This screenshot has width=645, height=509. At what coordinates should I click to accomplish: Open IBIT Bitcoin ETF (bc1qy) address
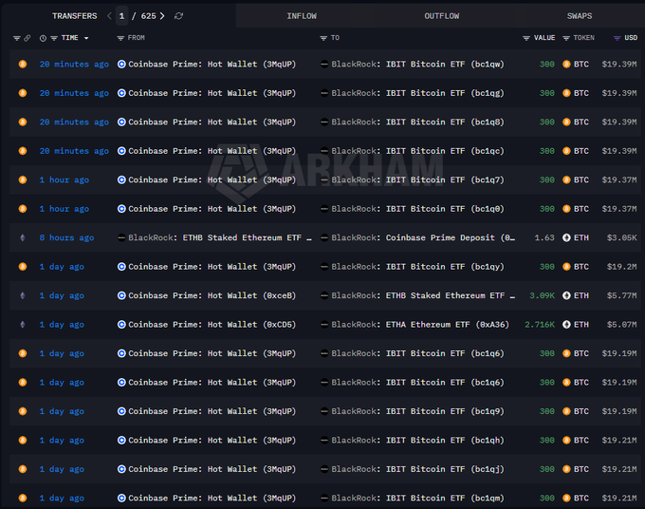click(x=445, y=267)
